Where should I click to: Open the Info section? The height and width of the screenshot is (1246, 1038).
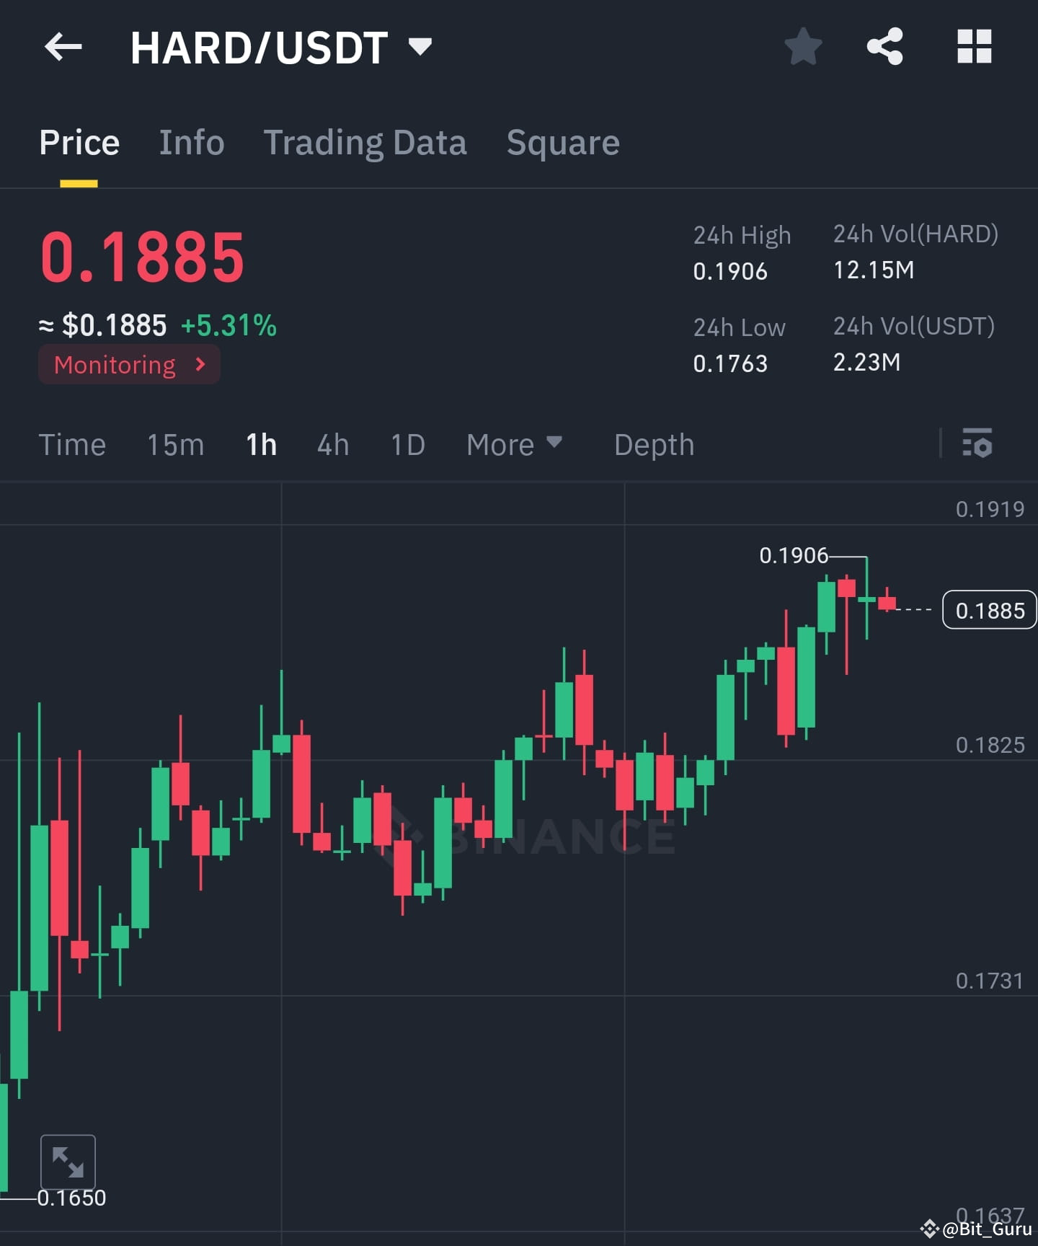tap(191, 142)
